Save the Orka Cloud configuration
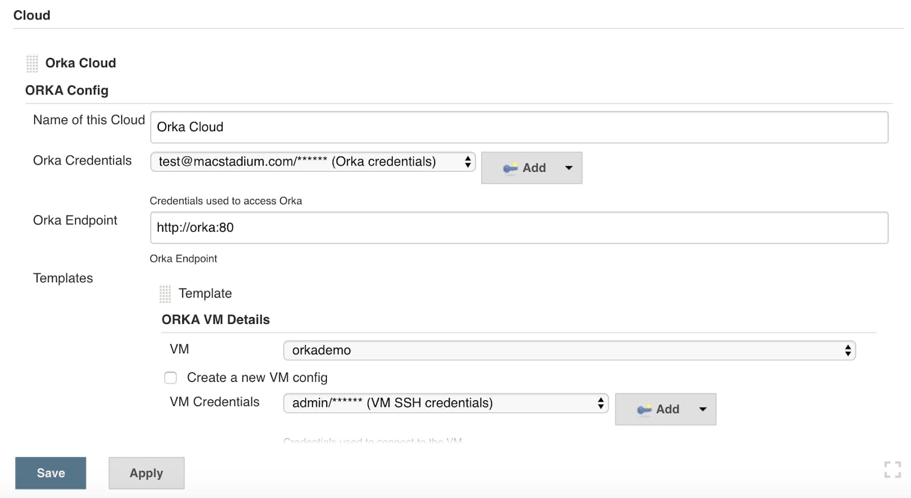Screen dimensions: 911x498 pyautogui.click(x=50, y=472)
